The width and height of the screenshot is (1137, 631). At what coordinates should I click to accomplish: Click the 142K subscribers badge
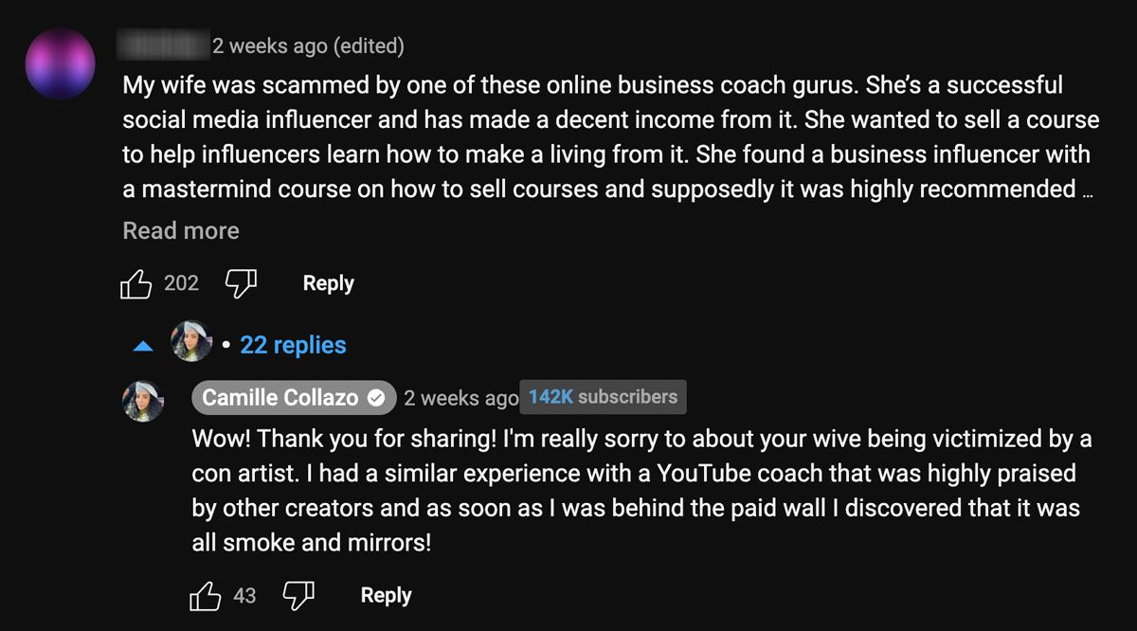pos(603,398)
